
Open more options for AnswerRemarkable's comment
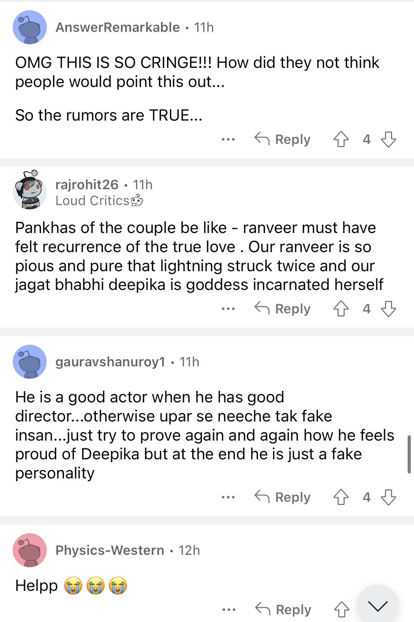(228, 139)
